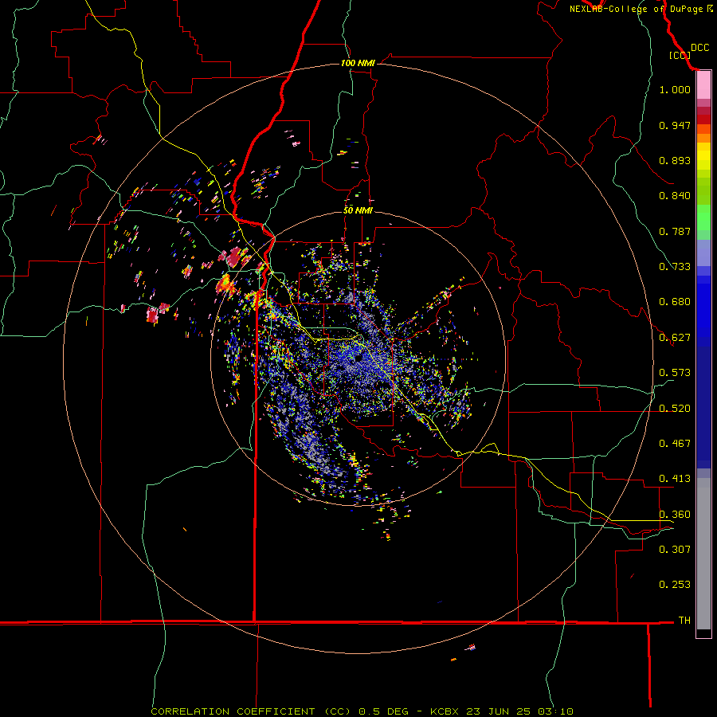717x717 pixels.
Task: Click the 0.840 color scale value
Action: pyautogui.click(x=675, y=196)
